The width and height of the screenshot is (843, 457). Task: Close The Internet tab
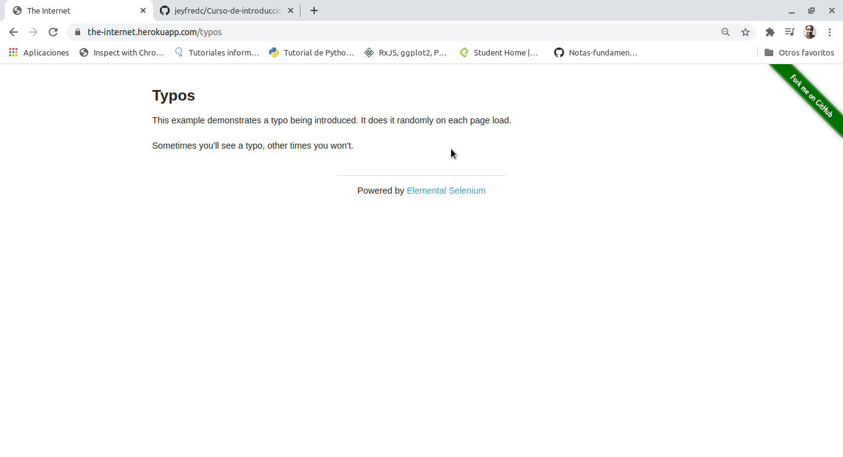143,10
